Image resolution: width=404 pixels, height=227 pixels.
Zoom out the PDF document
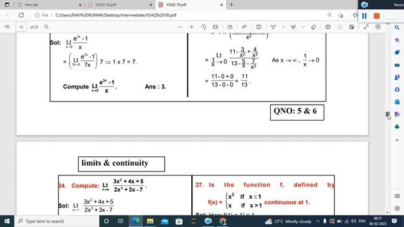pos(179,26)
